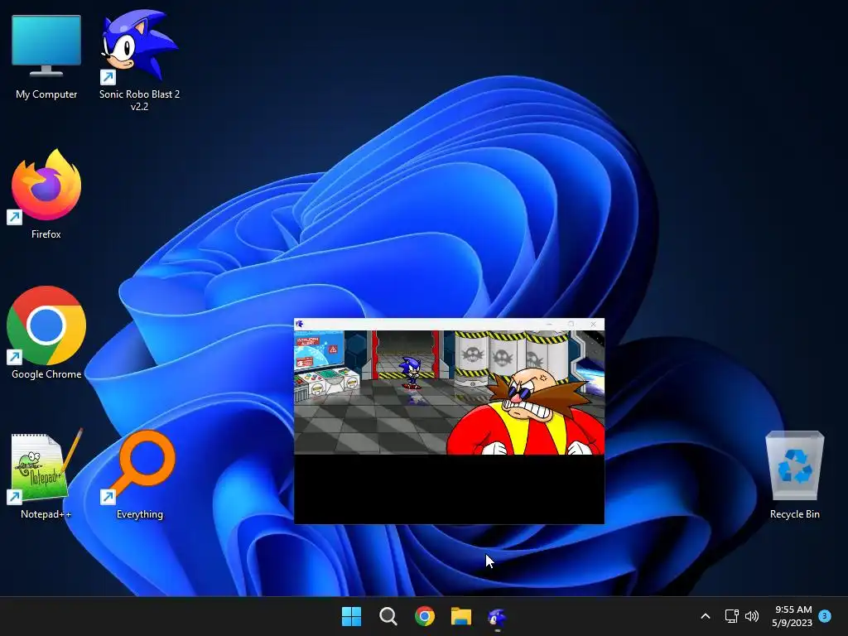
Task: Select the Notepad++ desktop shortcut
Action: click(46, 475)
